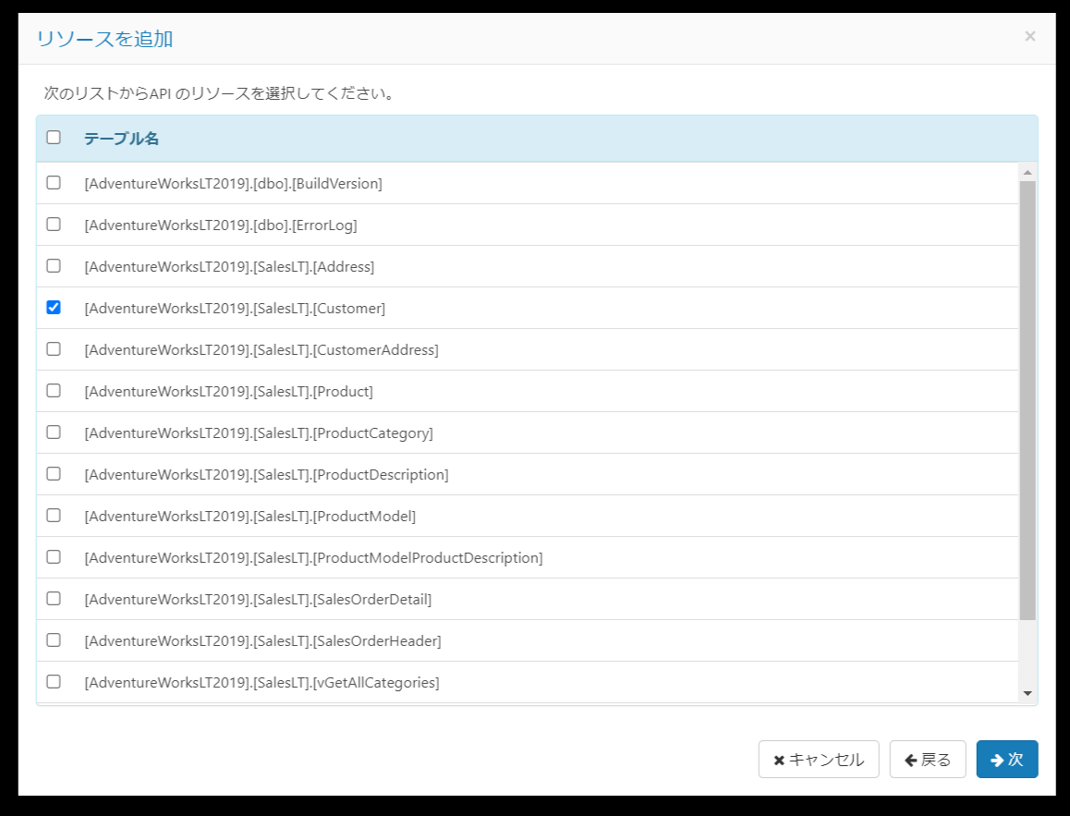
Task: Check the [SalesLT].[ProductDescription] table checkbox
Action: coord(54,473)
